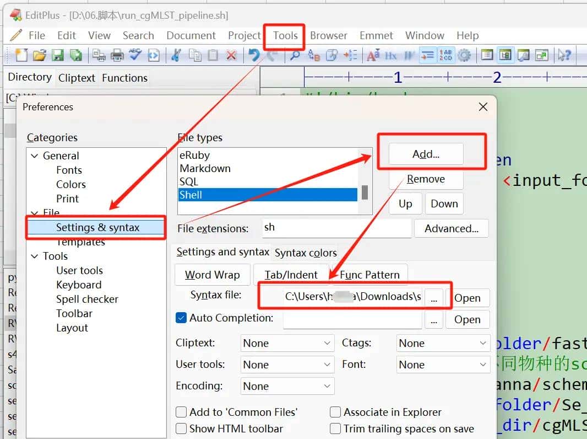
Task: Click the gear Preferences toolbar icon
Action: [x=464, y=55]
